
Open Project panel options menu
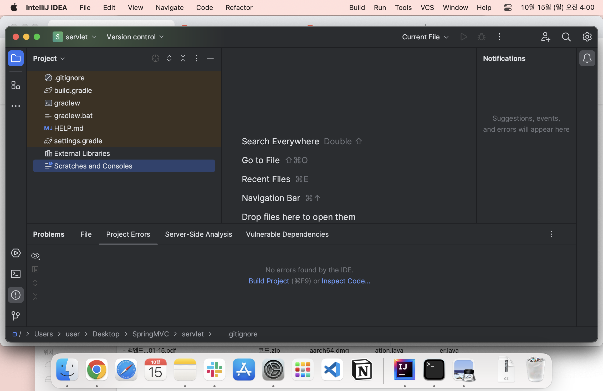pos(197,58)
